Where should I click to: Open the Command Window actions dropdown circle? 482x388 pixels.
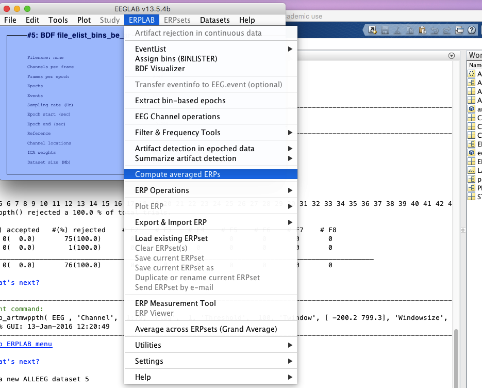coord(452,56)
